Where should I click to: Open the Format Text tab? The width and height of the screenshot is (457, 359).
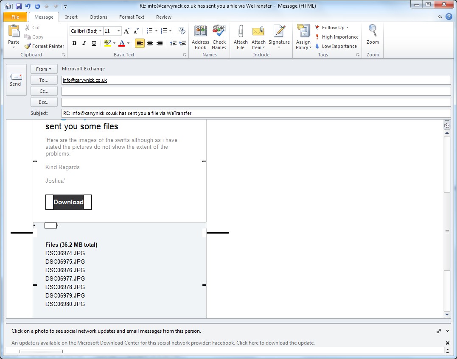132,17
